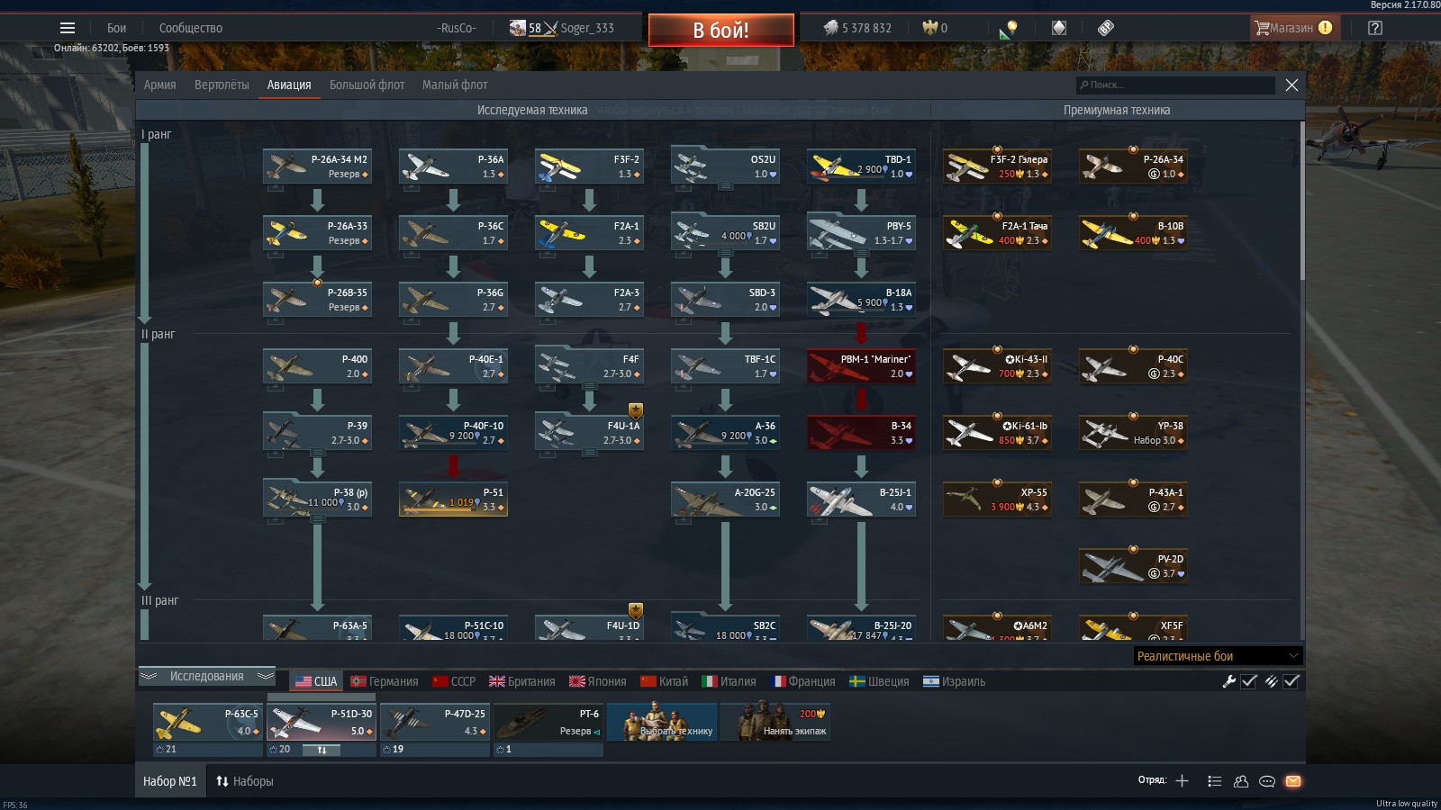Image resolution: width=1441 pixels, height=810 pixels.
Task: Open the mail envelope icon
Action: (x=1293, y=781)
